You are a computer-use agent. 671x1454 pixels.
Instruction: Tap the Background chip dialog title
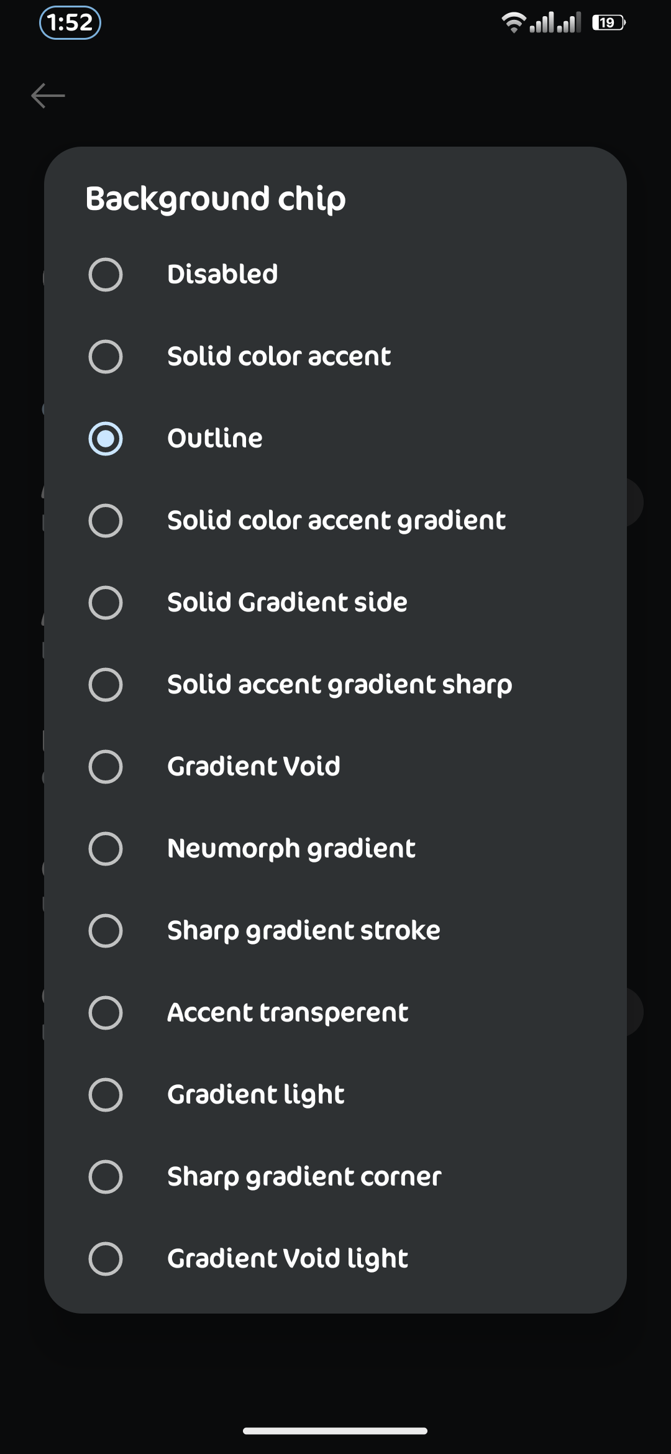click(x=216, y=199)
